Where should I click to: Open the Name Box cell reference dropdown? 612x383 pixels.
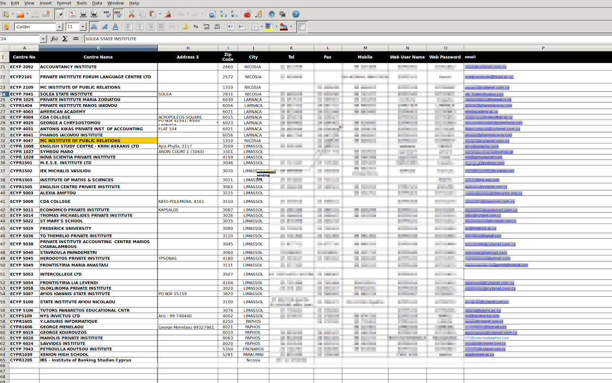(x=43, y=39)
